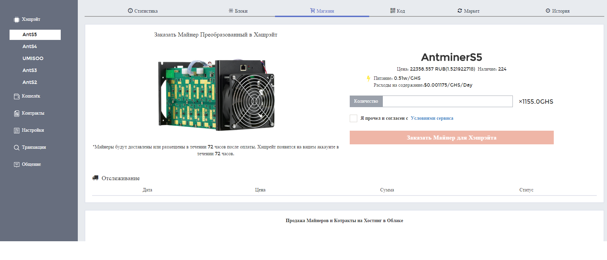Click the Кошелёк wallet icon

point(16,97)
